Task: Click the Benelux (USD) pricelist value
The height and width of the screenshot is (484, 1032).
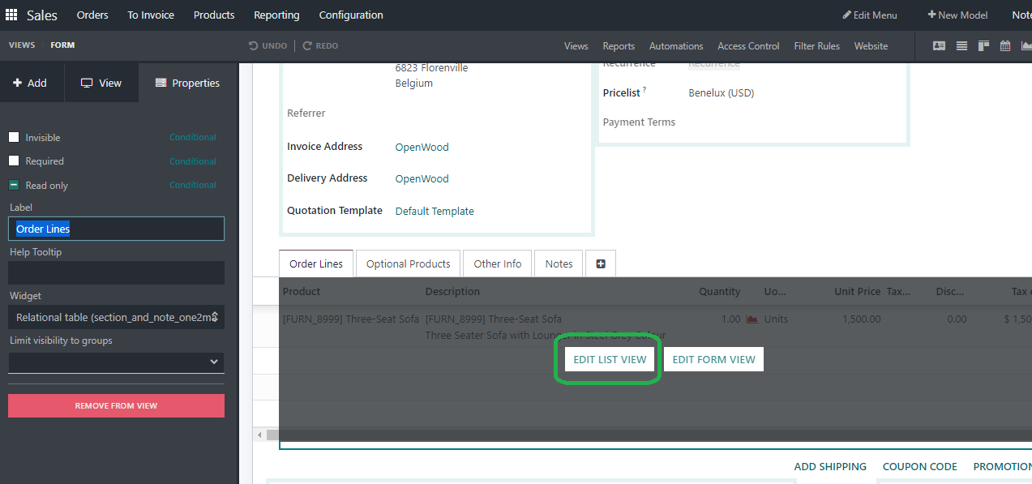Action: 722,93
